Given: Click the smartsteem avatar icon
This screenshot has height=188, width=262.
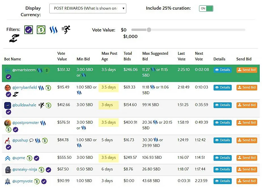Looking at the screenshot, I should 8,70.
